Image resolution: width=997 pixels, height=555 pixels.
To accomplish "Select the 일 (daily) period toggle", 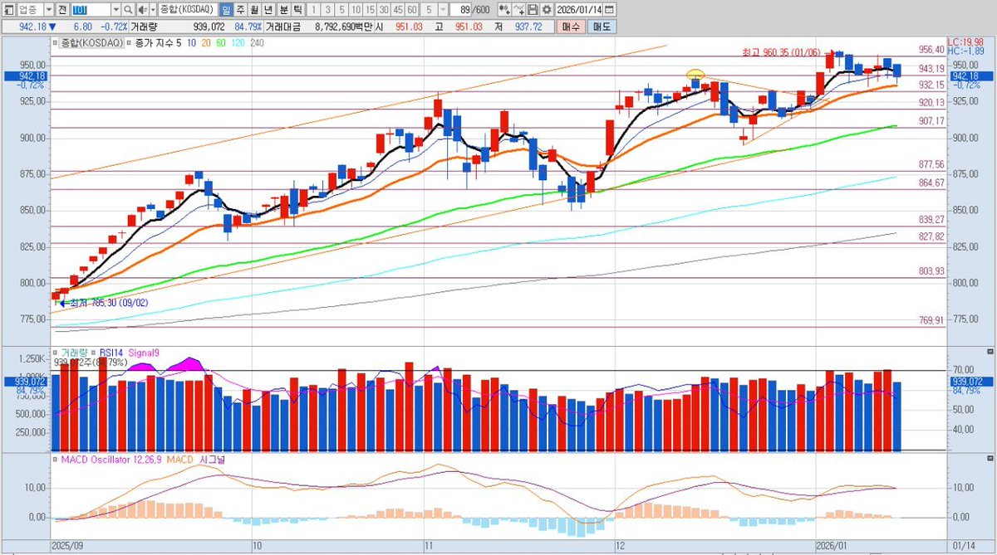I will click(x=226, y=10).
